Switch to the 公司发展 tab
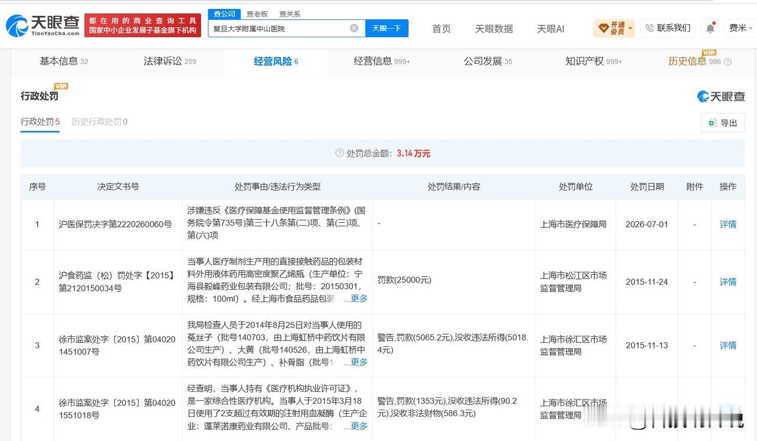Screen dimensions: 757x441 coord(488,61)
